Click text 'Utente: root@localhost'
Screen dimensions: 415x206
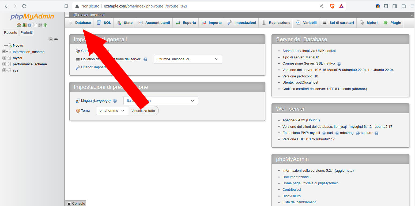pos(300,83)
